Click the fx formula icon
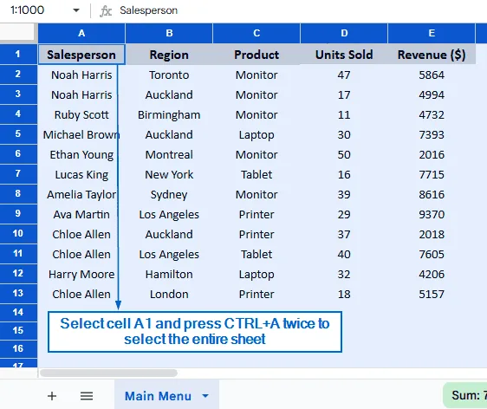This screenshot has height=409, width=487. [106, 11]
